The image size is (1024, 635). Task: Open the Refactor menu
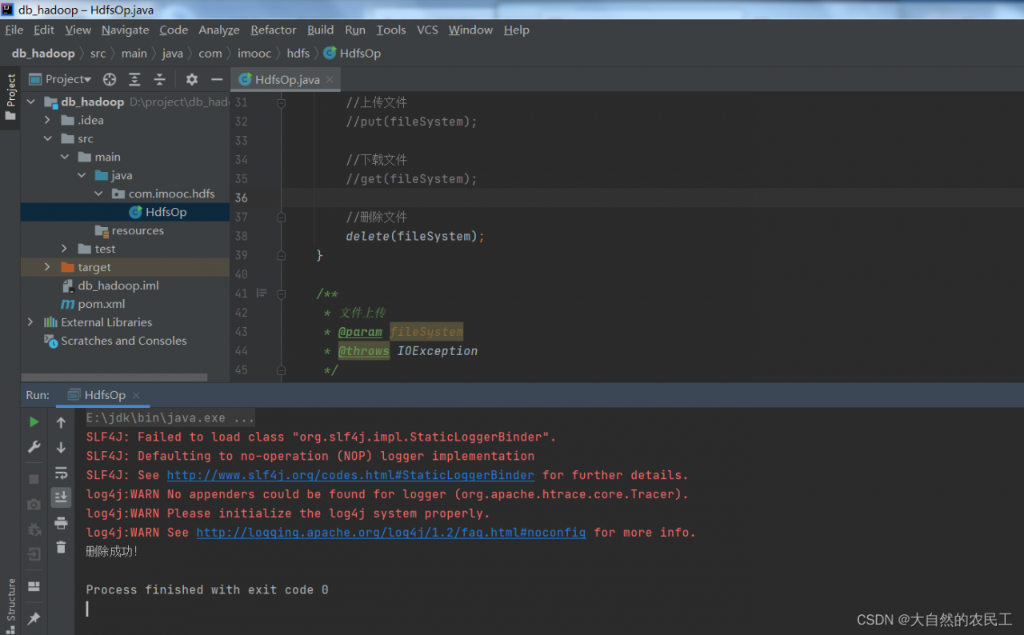[x=273, y=30]
